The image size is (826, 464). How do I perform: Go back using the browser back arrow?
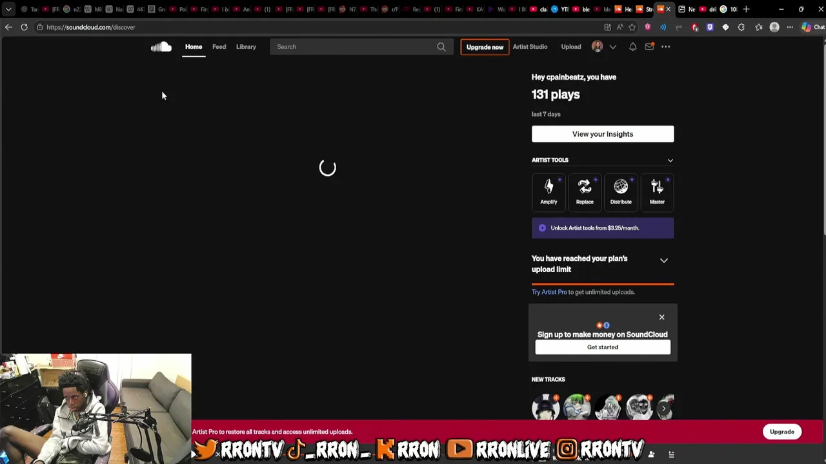point(8,27)
